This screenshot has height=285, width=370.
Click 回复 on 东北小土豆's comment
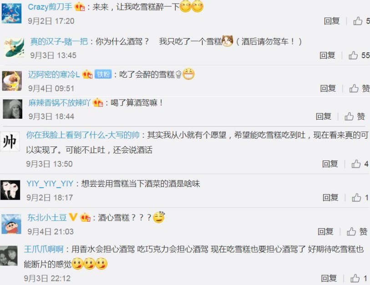[325, 231]
